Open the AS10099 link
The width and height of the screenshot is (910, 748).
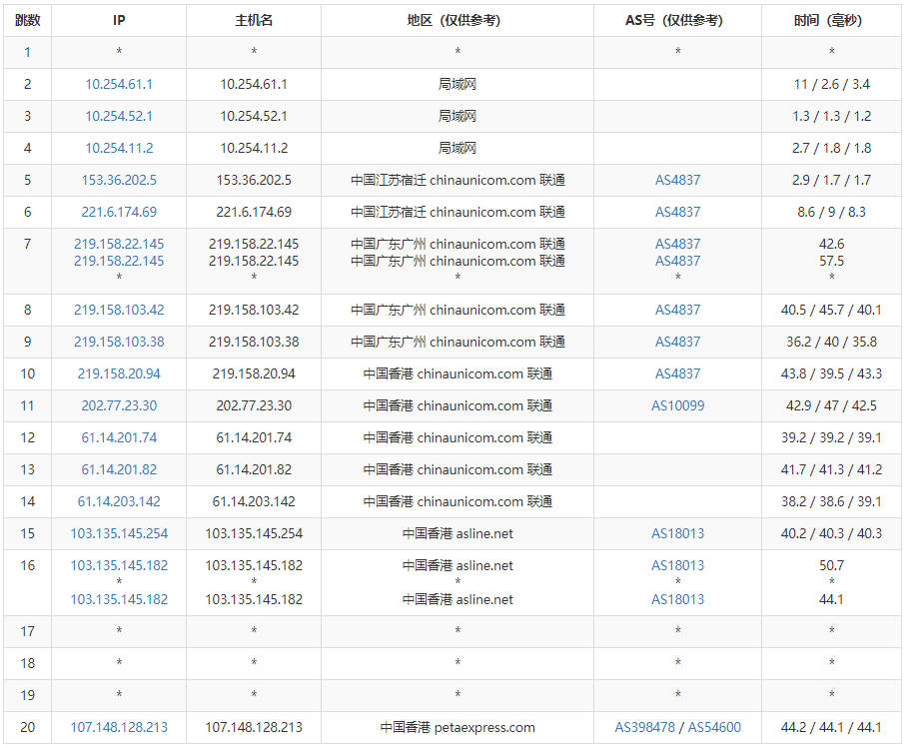coord(677,406)
